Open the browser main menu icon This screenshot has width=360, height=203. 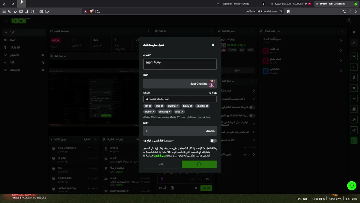4,11
